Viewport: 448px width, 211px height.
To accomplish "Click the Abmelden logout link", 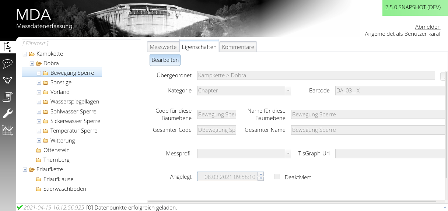I will coord(428,27).
